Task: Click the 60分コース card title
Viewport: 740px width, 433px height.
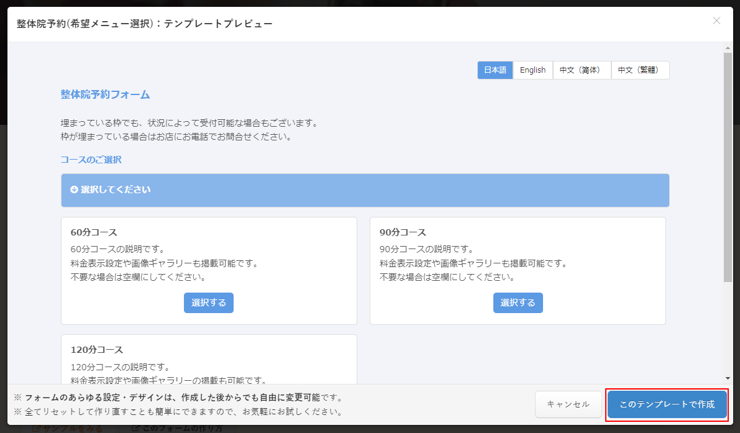Action: point(94,232)
